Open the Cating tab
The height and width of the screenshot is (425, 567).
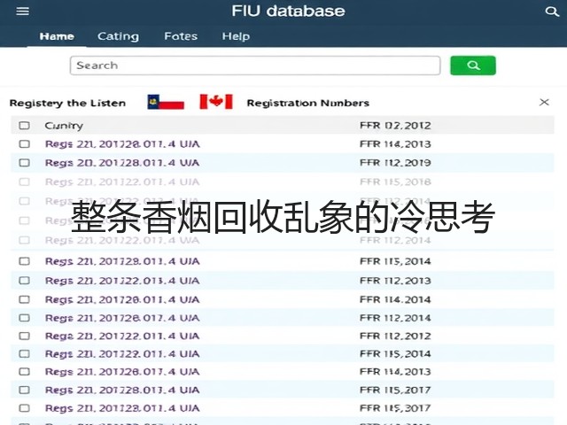(118, 36)
